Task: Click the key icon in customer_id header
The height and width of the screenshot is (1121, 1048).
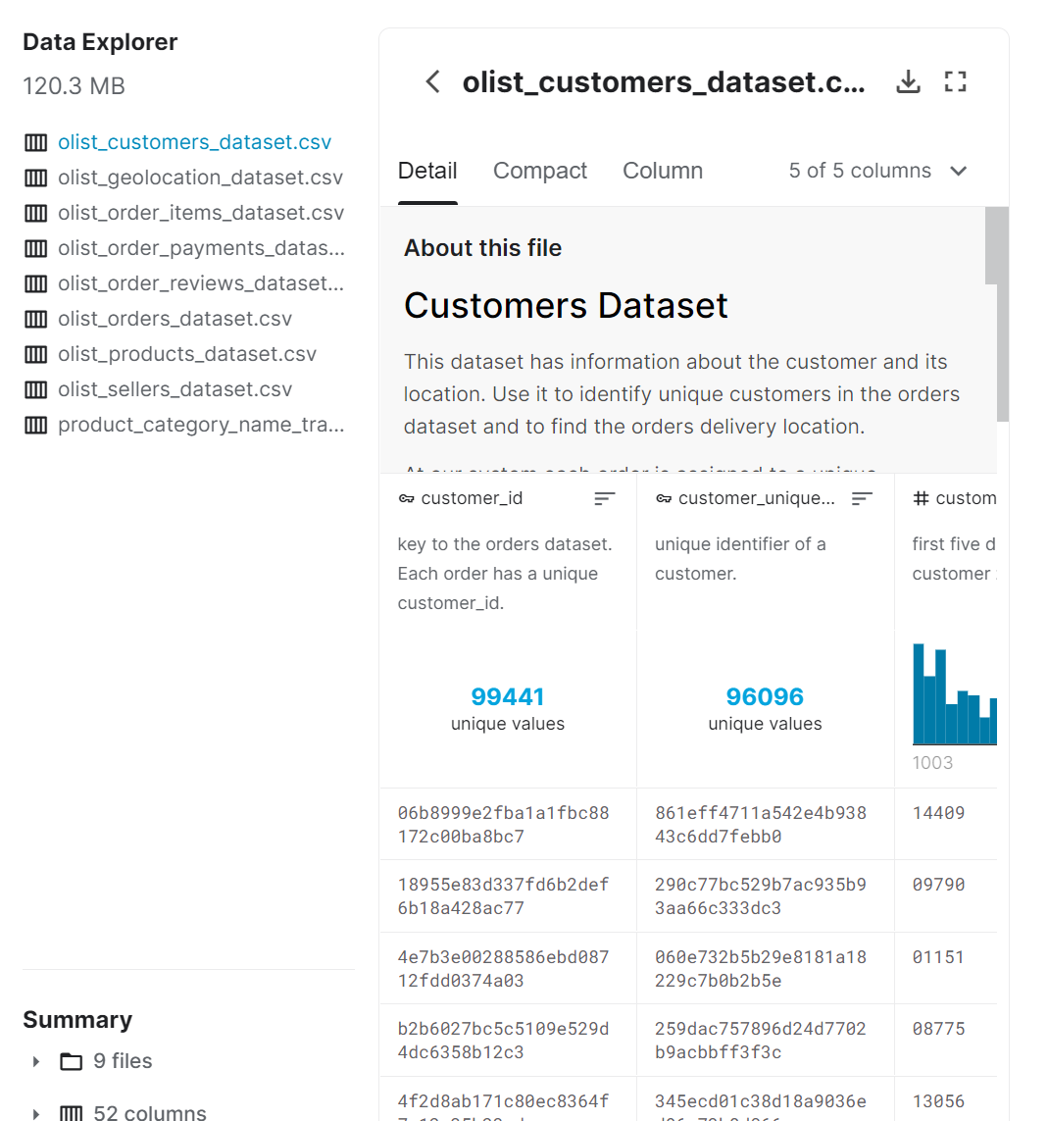Action: coord(407,499)
